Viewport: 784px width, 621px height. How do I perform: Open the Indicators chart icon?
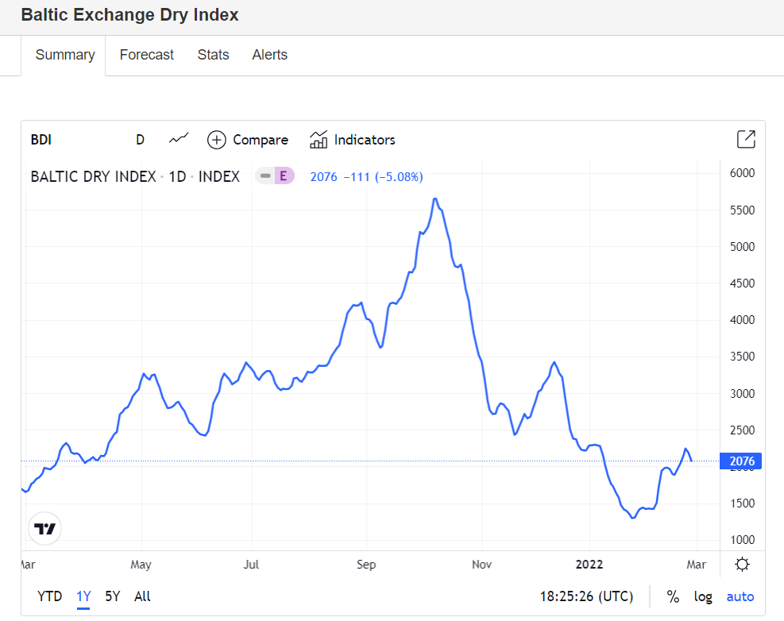pyautogui.click(x=319, y=140)
